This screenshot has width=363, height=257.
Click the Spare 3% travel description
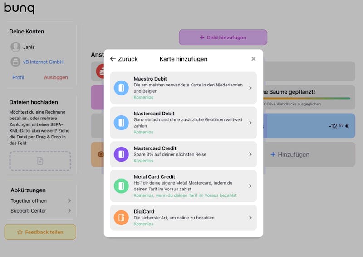tap(170, 154)
